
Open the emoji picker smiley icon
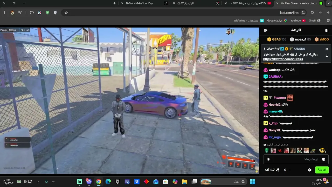pos(324,159)
